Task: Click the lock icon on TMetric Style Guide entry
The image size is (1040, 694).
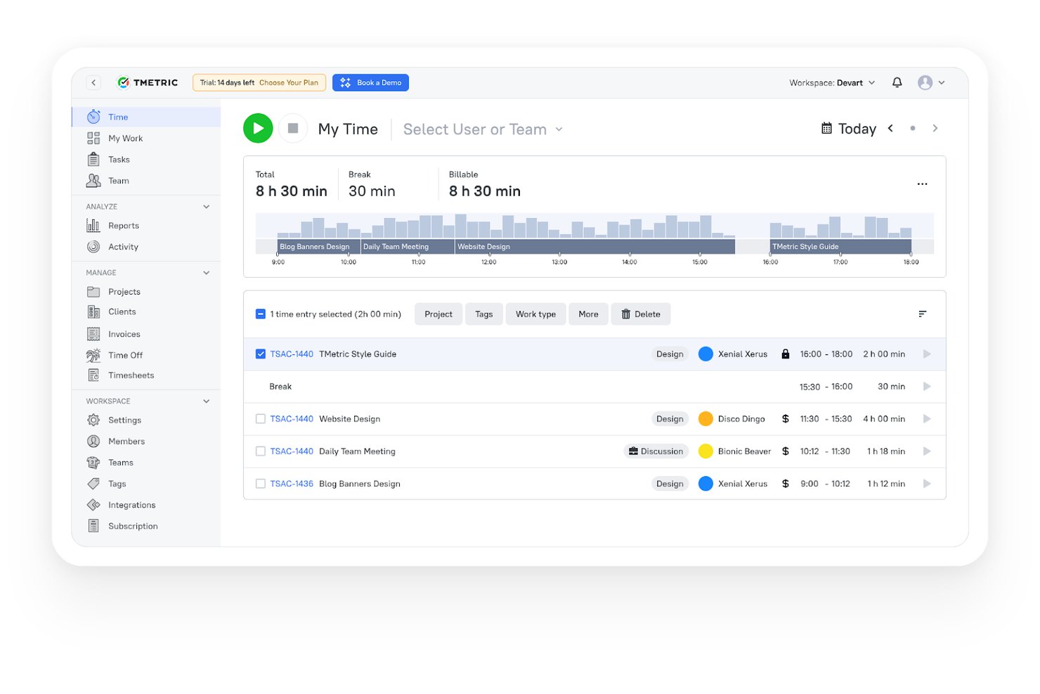Action: coord(785,354)
